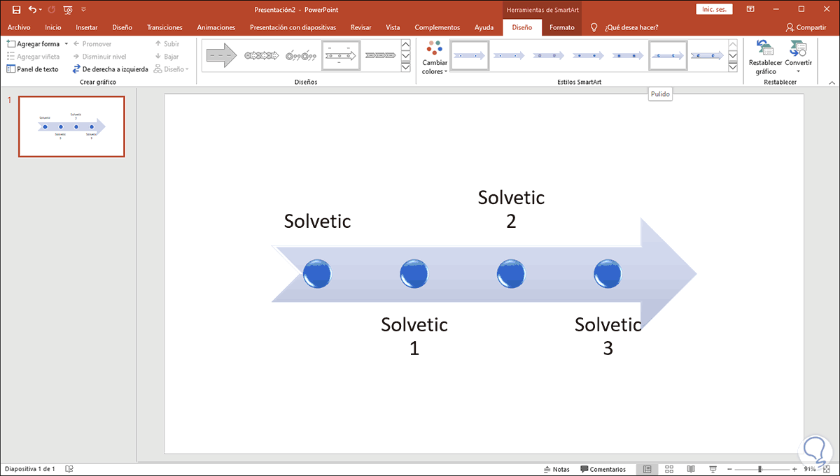Open the Animaciones tab
The height and width of the screenshot is (476, 840).
[216, 27]
